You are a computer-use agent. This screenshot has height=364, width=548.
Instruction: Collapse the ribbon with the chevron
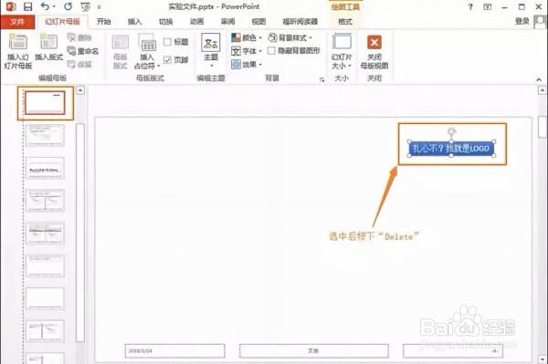pos(539,79)
